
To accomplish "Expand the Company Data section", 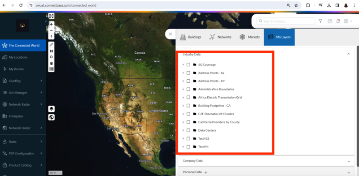I will coord(349,161).
